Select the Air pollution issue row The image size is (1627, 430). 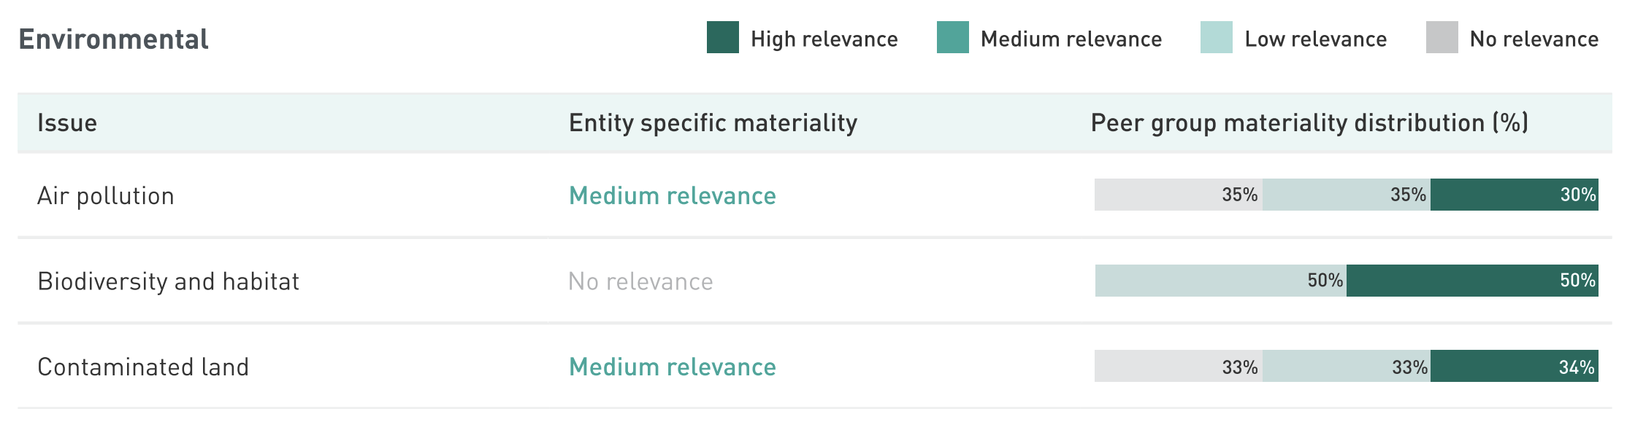click(106, 196)
